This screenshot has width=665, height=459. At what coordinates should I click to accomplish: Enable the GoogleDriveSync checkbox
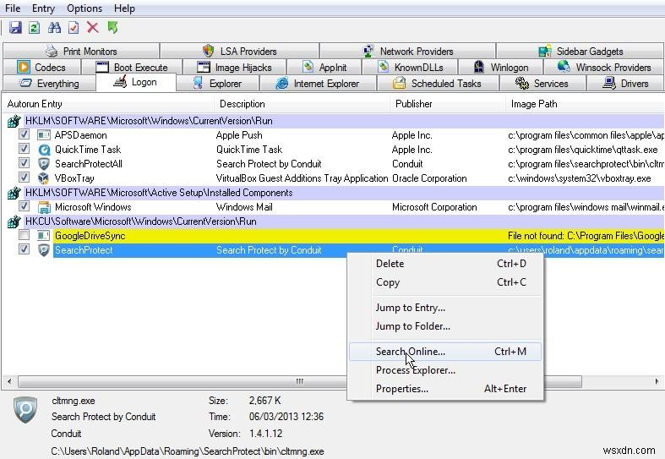point(24,235)
